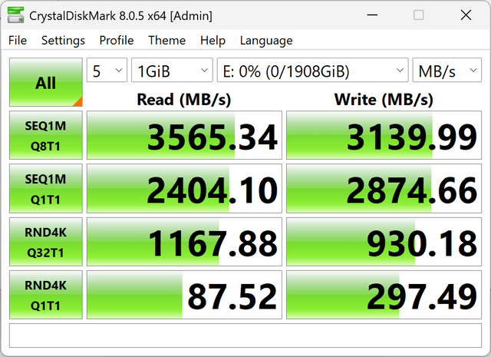Minimize the CrystalDiskMark window
Image resolution: width=491 pixels, height=357 pixels.
click(x=372, y=15)
